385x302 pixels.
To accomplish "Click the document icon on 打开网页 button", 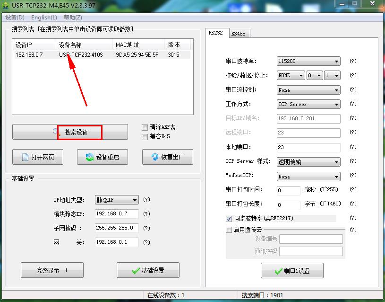I will click(x=26, y=157).
